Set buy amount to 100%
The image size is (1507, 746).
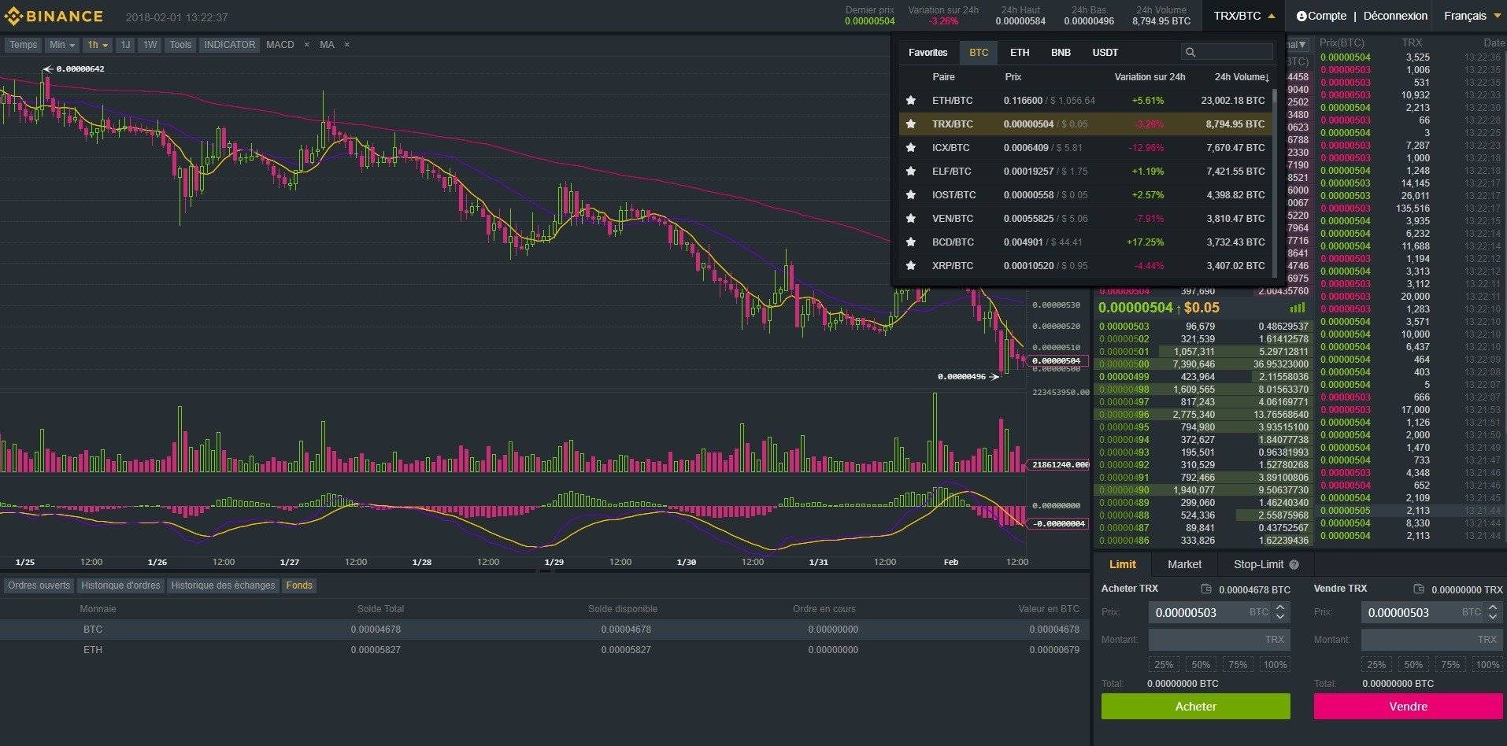(1275, 664)
